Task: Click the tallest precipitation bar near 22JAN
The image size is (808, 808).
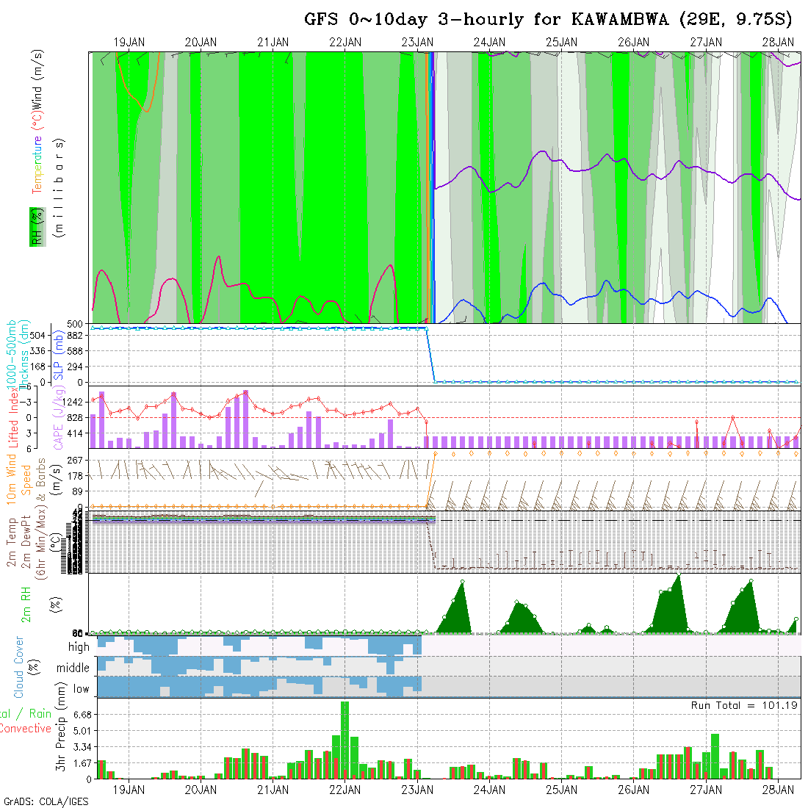Action: point(345,738)
